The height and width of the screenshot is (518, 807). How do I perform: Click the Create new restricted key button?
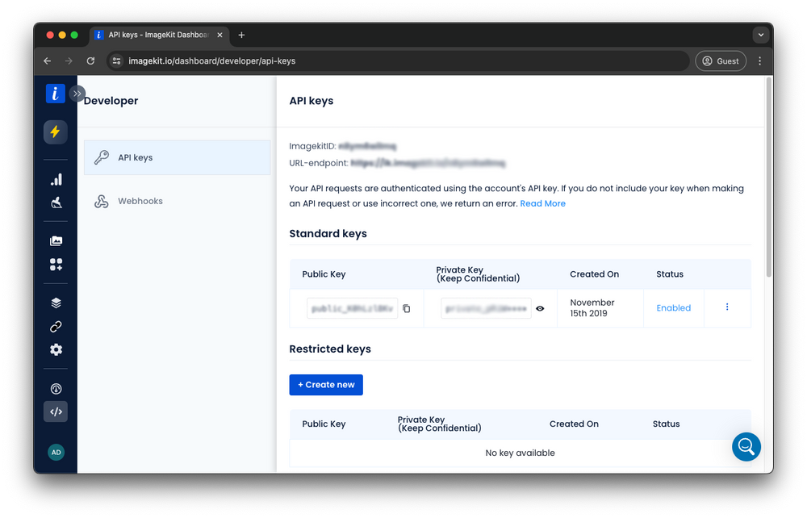326,385
